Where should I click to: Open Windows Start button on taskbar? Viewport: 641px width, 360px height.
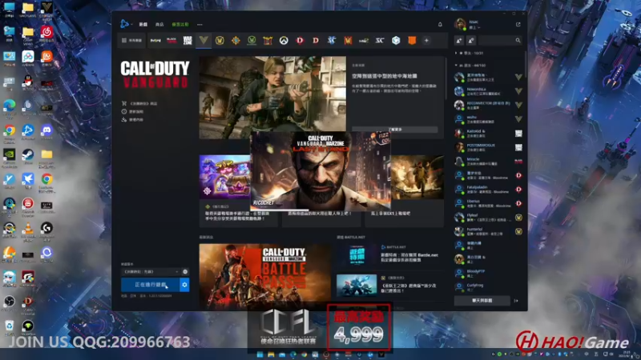(x=260, y=354)
